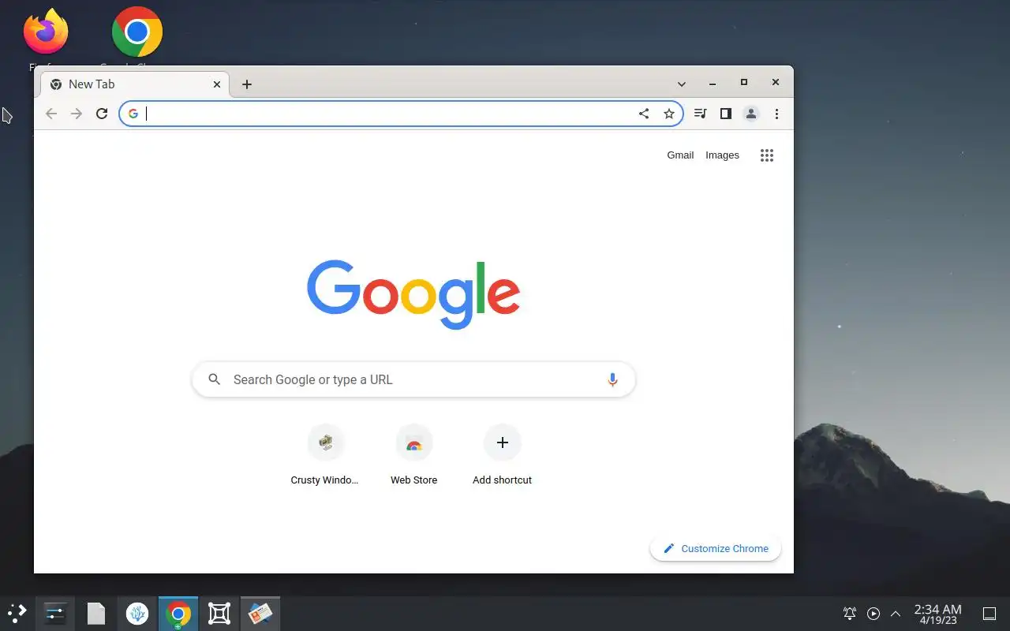Bookmark this tab with the star icon
Image resolution: width=1010 pixels, height=631 pixels.
pyautogui.click(x=669, y=114)
